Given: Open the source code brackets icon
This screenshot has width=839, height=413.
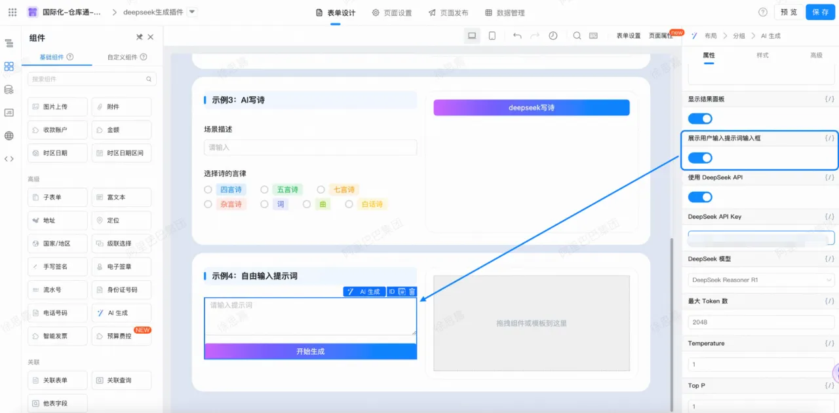Looking at the screenshot, I should [9, 159].
